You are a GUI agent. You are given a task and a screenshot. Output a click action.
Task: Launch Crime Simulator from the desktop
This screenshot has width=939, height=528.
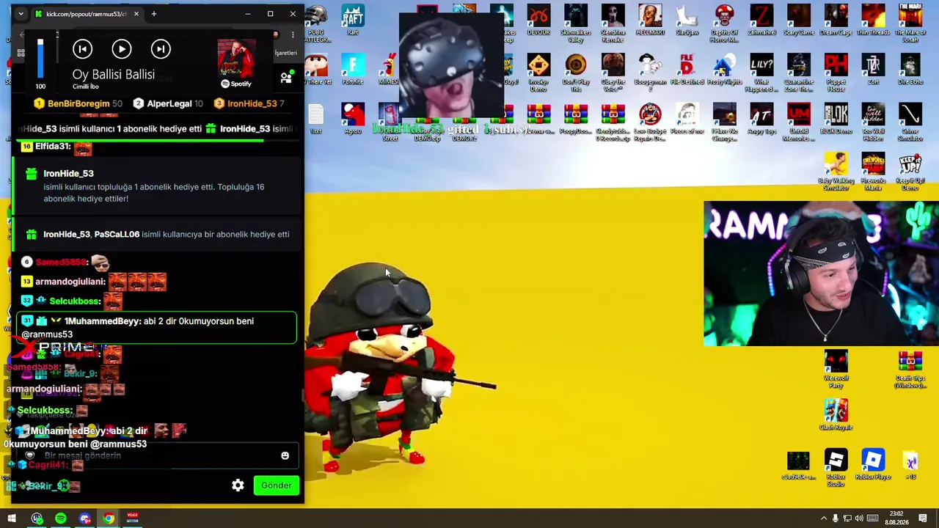pyautogui.click(x=910, y=122)
